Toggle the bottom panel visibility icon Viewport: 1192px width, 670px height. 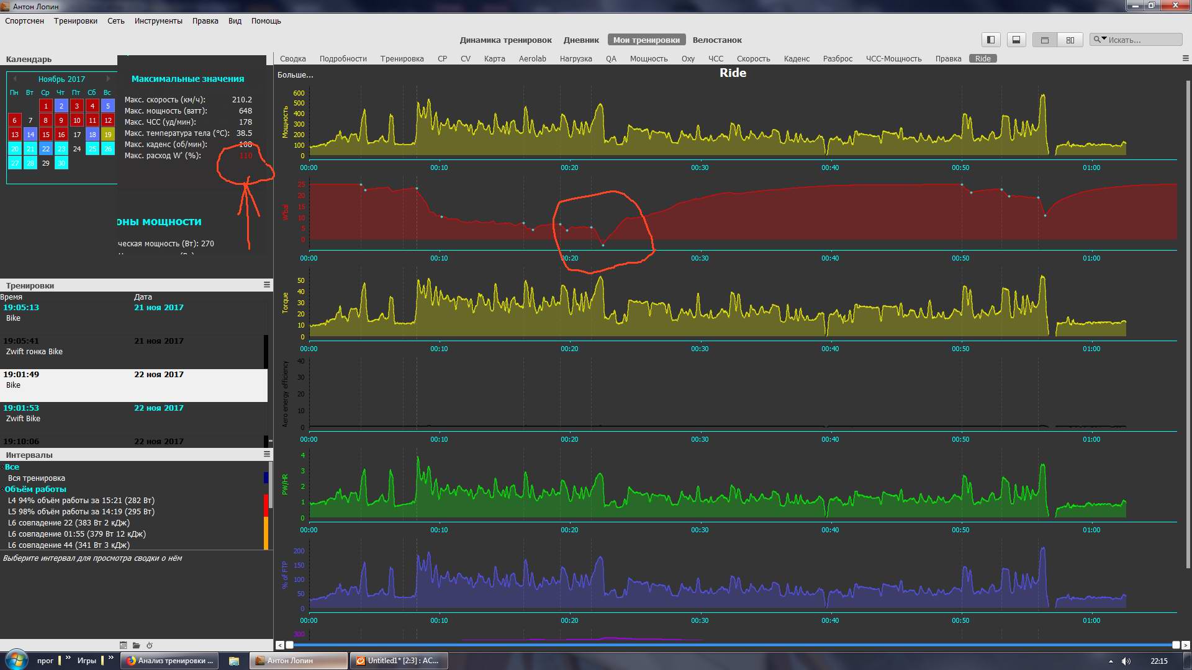click(1016, 40)
